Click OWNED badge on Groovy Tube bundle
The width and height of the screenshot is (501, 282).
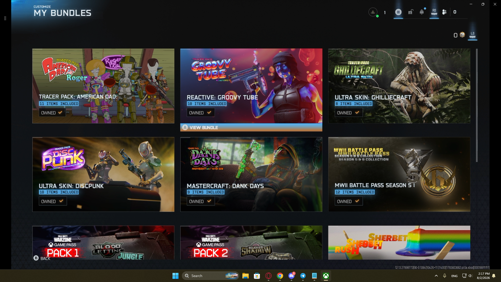tap(200, 113)
